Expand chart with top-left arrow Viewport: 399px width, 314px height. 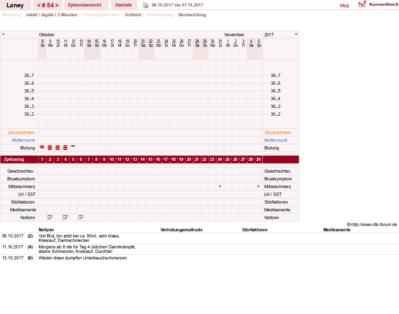pos(3,34)
